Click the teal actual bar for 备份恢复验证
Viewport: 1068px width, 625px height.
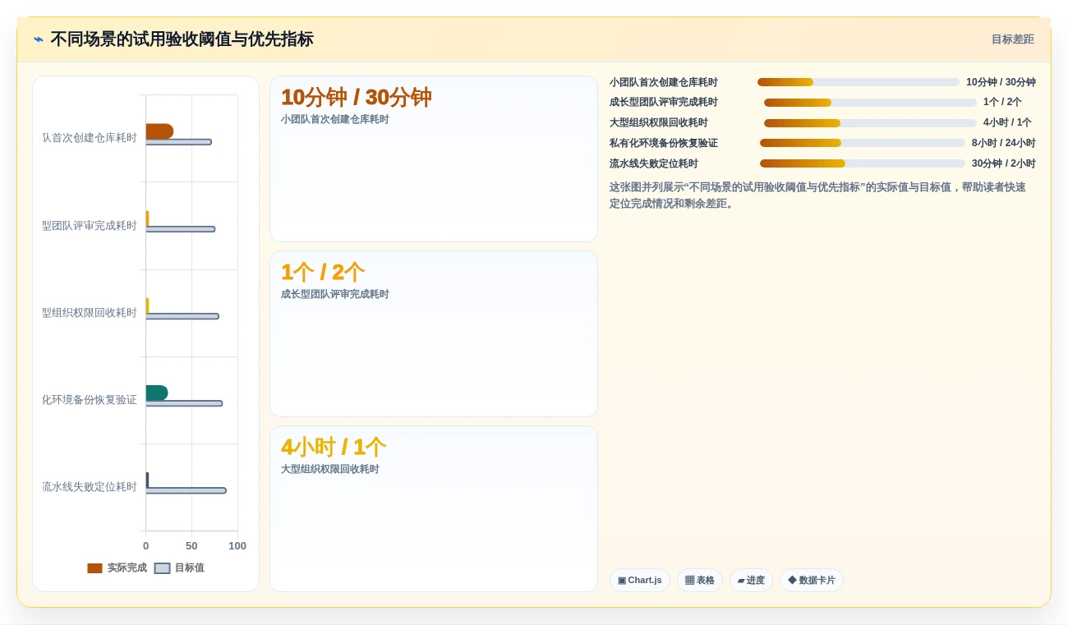(x=157, y=393)
